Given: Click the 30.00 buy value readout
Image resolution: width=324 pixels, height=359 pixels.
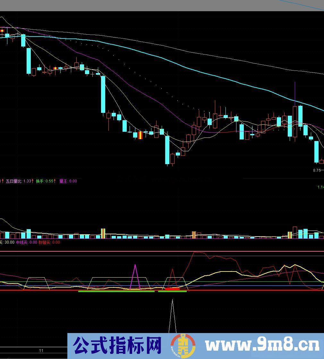Looking at the screenshot, I should [10, 242].
